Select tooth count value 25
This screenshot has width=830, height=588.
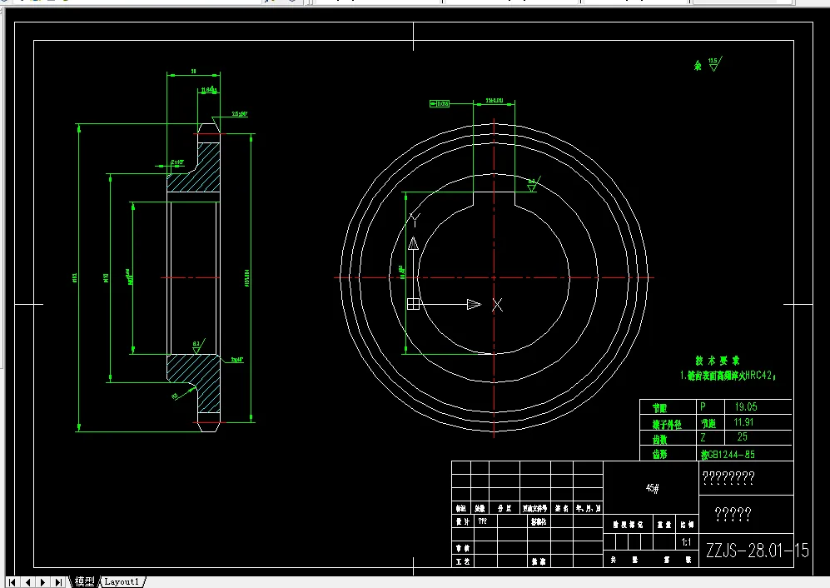point(742,436)
